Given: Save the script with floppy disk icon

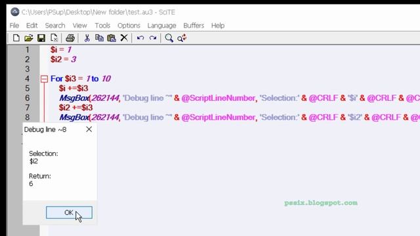Looking at the screenshot, I should [41, 38].
